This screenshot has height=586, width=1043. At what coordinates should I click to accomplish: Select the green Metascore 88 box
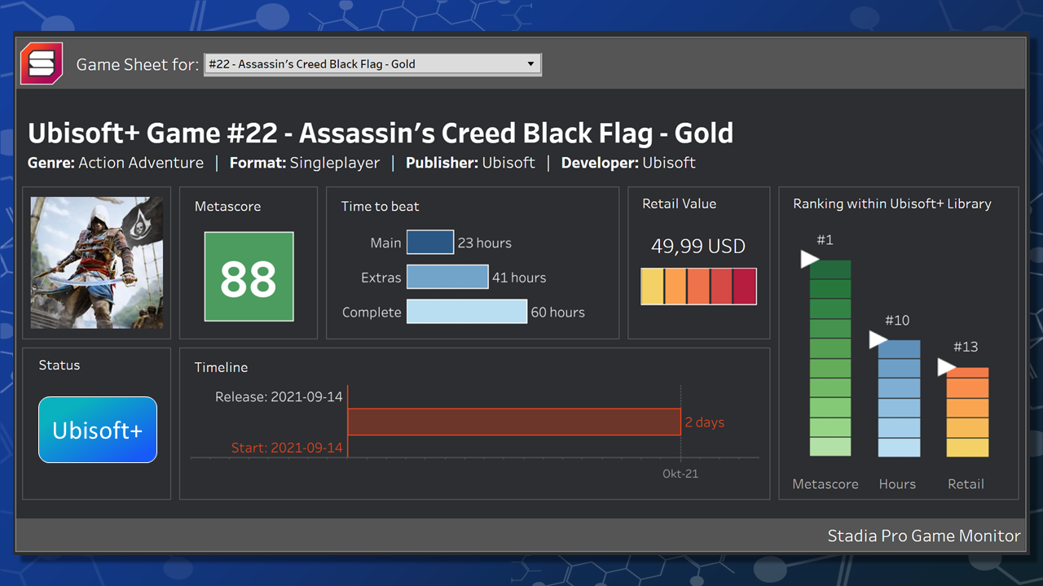click(249, 278)
